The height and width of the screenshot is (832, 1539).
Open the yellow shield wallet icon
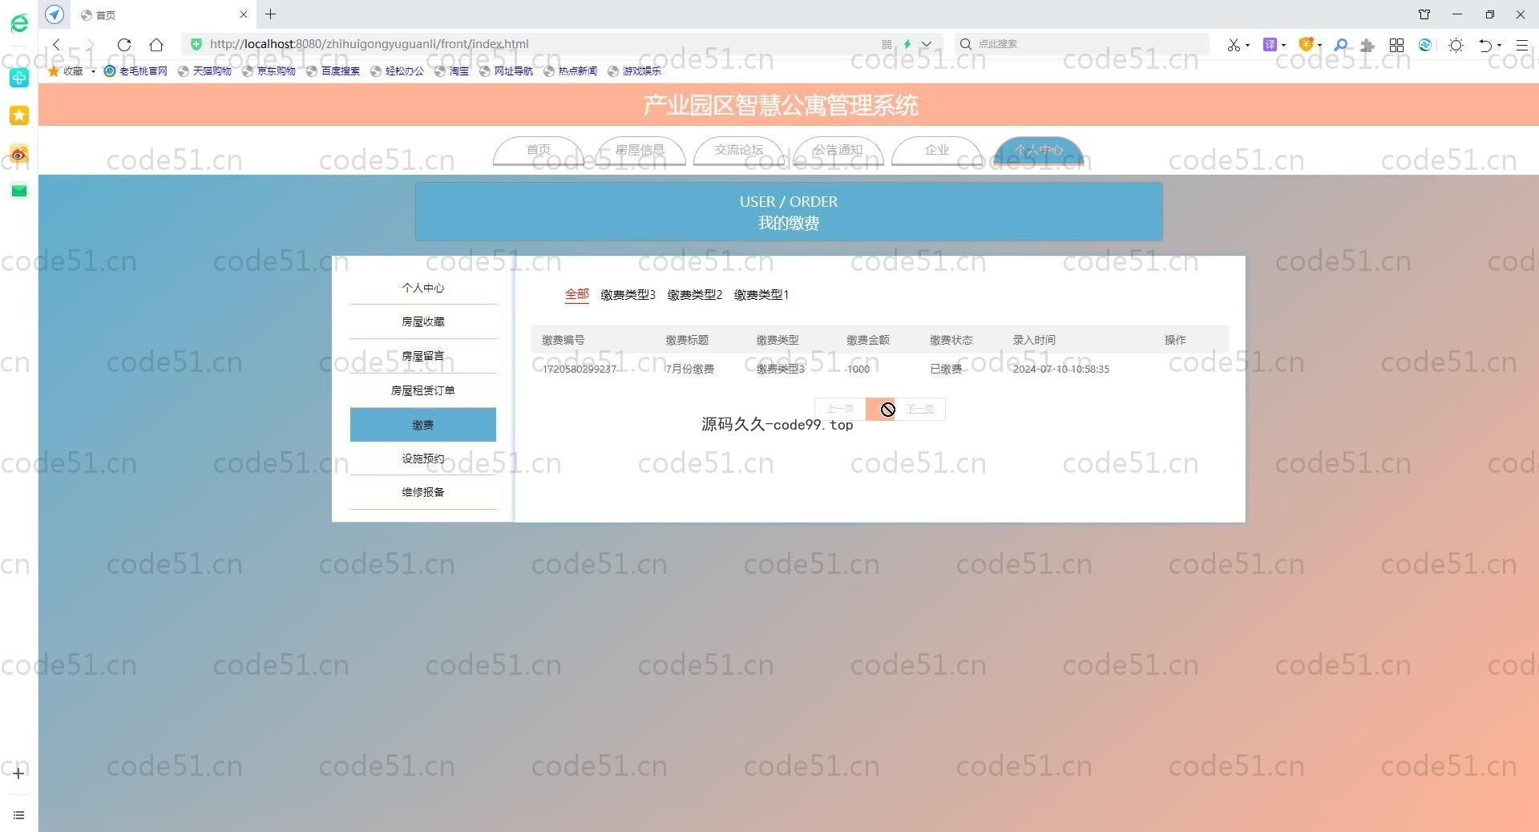(x=1306, y=45)
